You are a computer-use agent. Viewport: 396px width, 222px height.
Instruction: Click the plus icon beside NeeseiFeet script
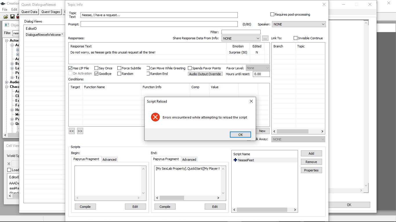pyautogui.click(x=235, y=160)
